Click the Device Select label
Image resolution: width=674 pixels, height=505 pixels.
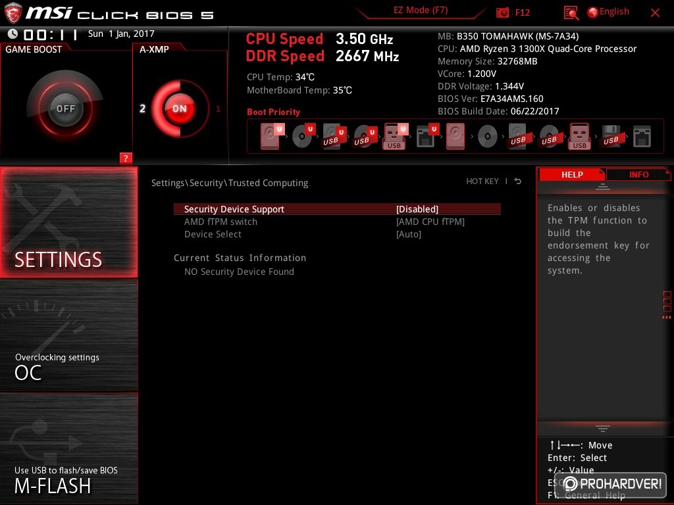(213, 234)
